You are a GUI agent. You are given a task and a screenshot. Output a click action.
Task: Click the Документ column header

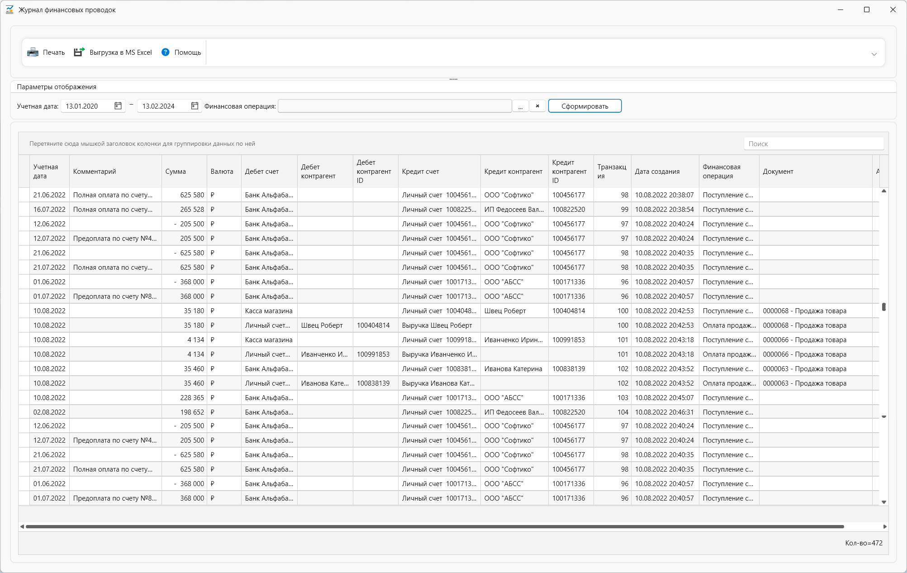pos(816,172)
